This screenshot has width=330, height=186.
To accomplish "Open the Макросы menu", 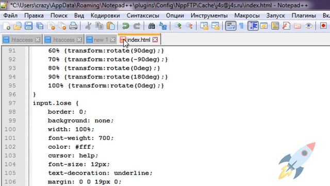I will (x=247, y=16).
